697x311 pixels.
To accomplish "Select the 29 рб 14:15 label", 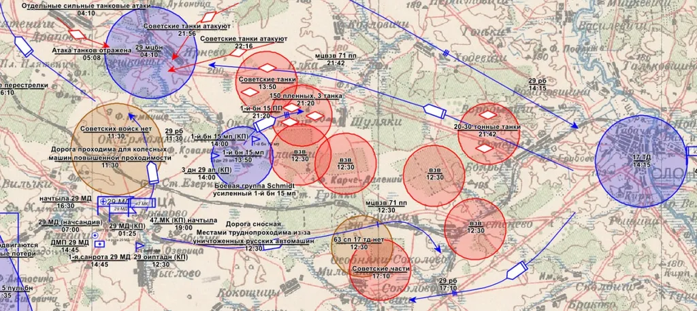I will pos(538,85).
